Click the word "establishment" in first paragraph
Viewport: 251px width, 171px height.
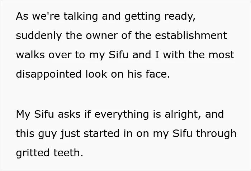191,35
